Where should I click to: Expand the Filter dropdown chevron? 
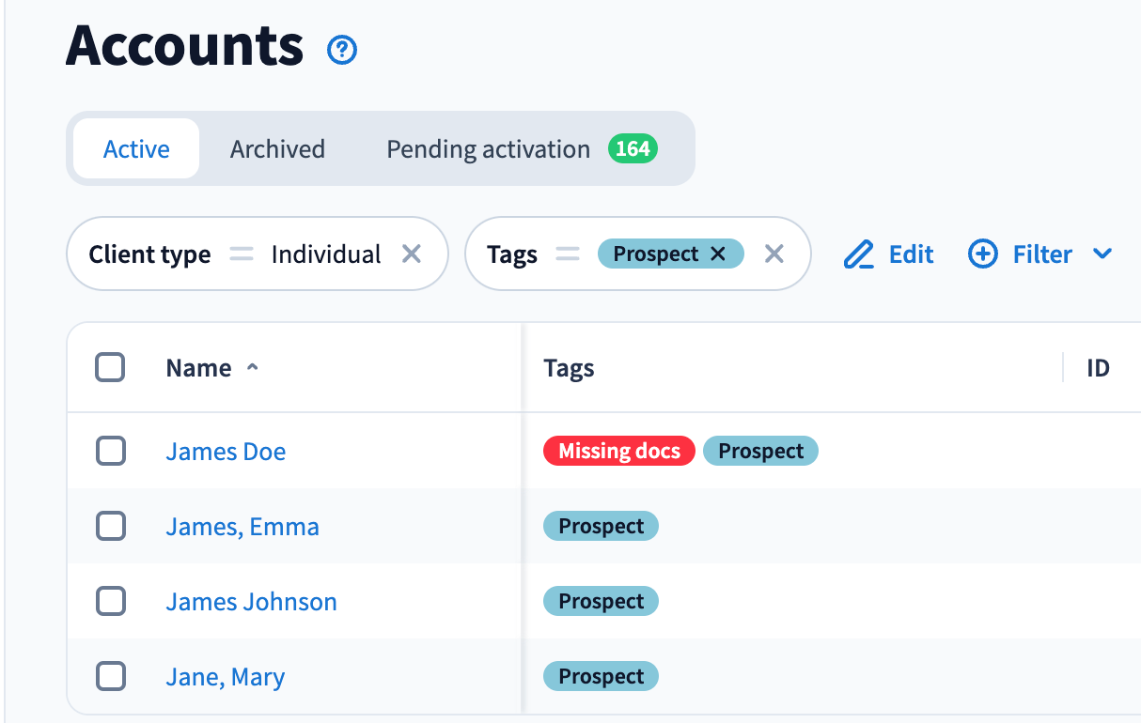click(1102, 254)
